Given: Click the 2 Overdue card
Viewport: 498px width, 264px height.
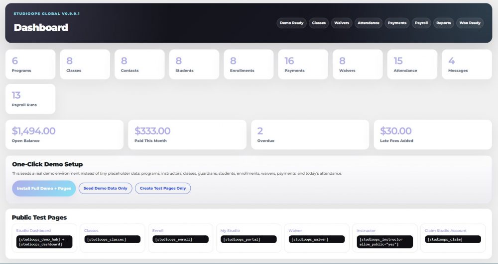Looking at the screenshot, I should click(x=310, y=134).
